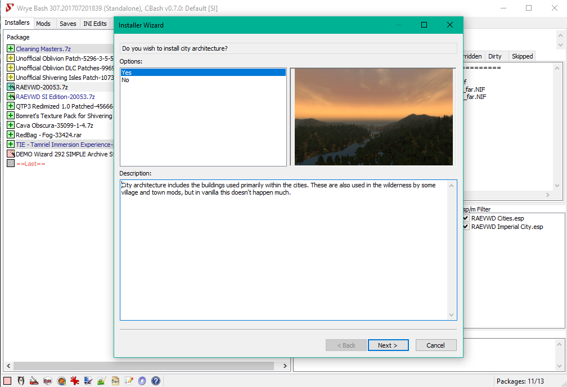
Task: Toggle the pink Auto-Quit square in status bar
Action: 7,380
